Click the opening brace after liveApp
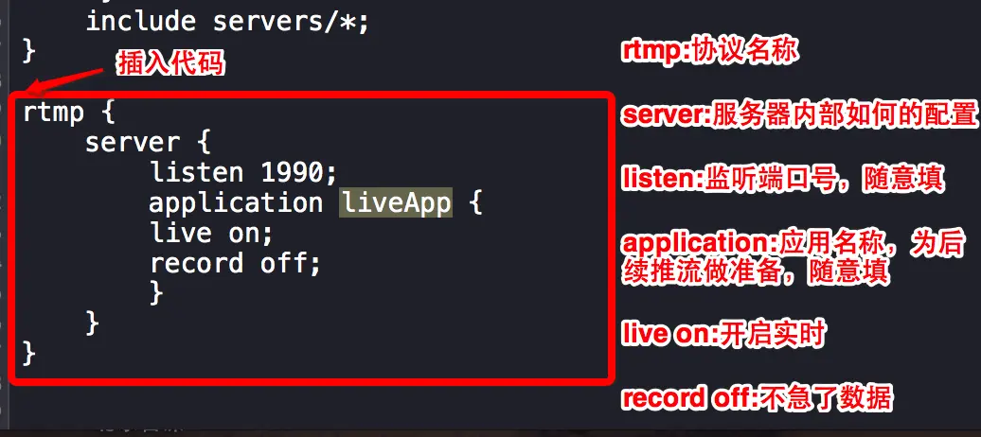Screen dimensions: 981x437 click(x=475, y=204)
